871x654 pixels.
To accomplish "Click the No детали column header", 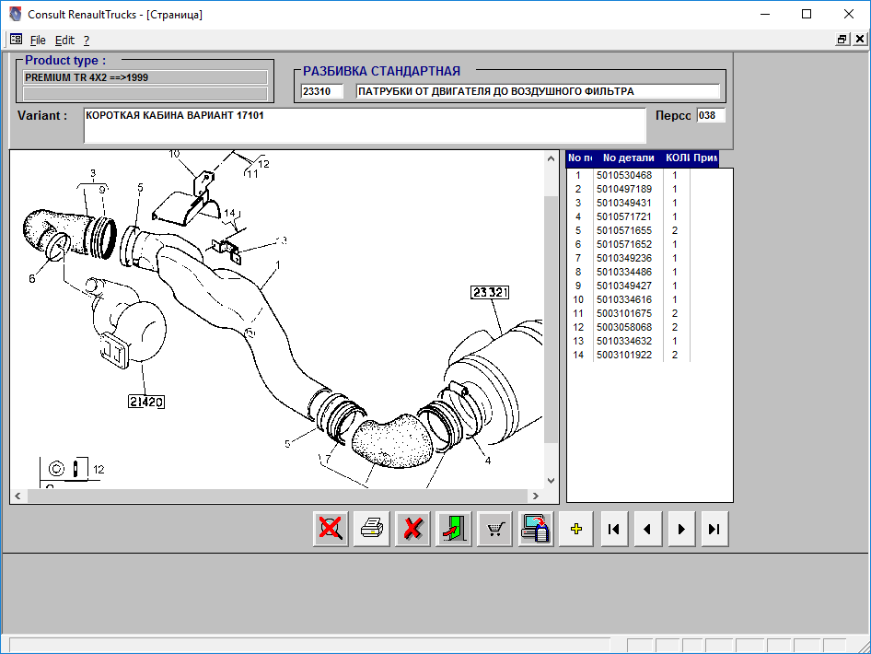I will pos(628,158).
